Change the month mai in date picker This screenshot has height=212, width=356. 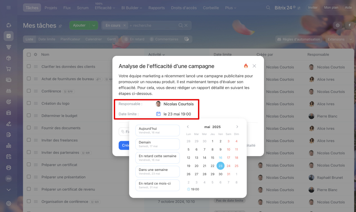207,127
